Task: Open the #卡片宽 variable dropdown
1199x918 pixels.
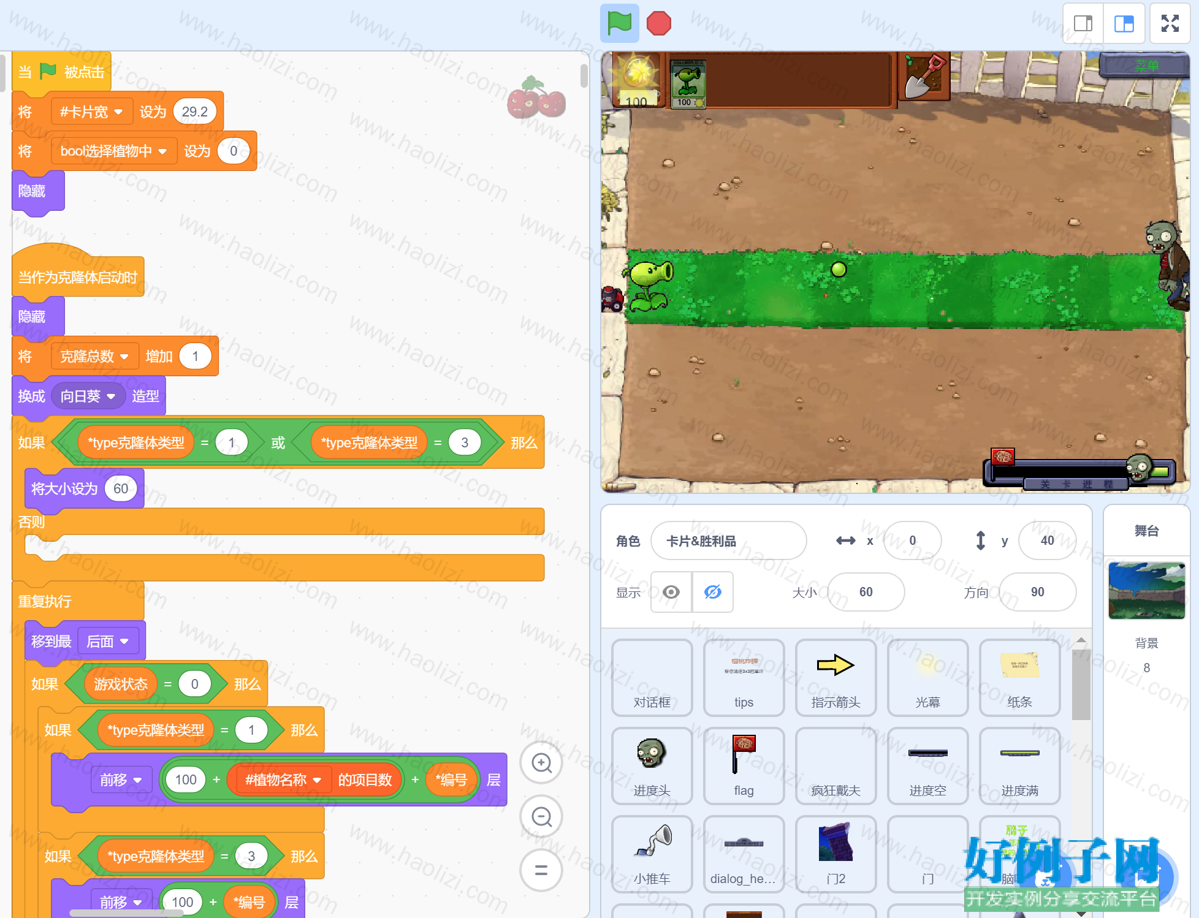Action: coord(91,112)
